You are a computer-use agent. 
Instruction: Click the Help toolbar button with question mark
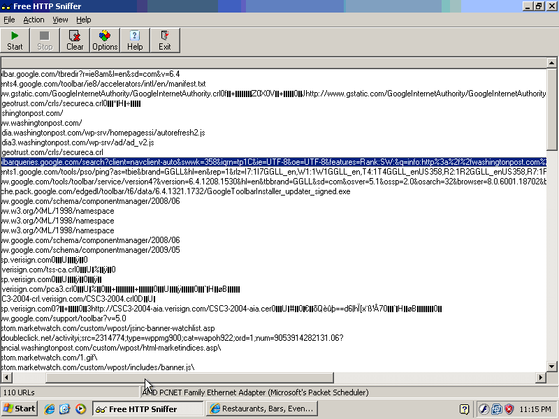click(135, 41)
